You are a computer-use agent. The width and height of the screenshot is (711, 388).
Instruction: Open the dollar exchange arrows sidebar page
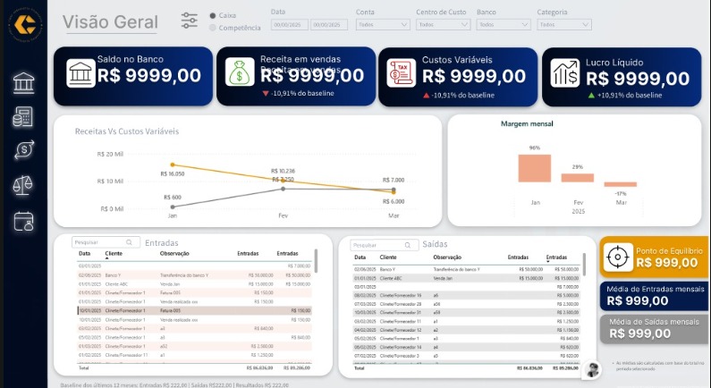pos(23,150)
